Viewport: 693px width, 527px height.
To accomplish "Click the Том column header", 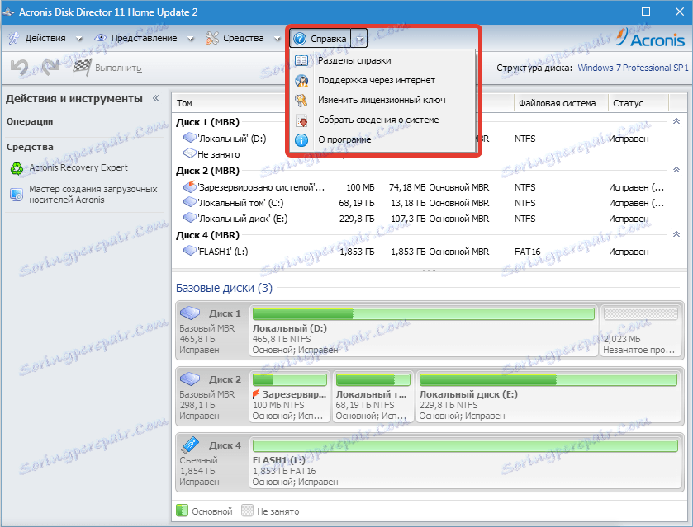I will 184,103.
